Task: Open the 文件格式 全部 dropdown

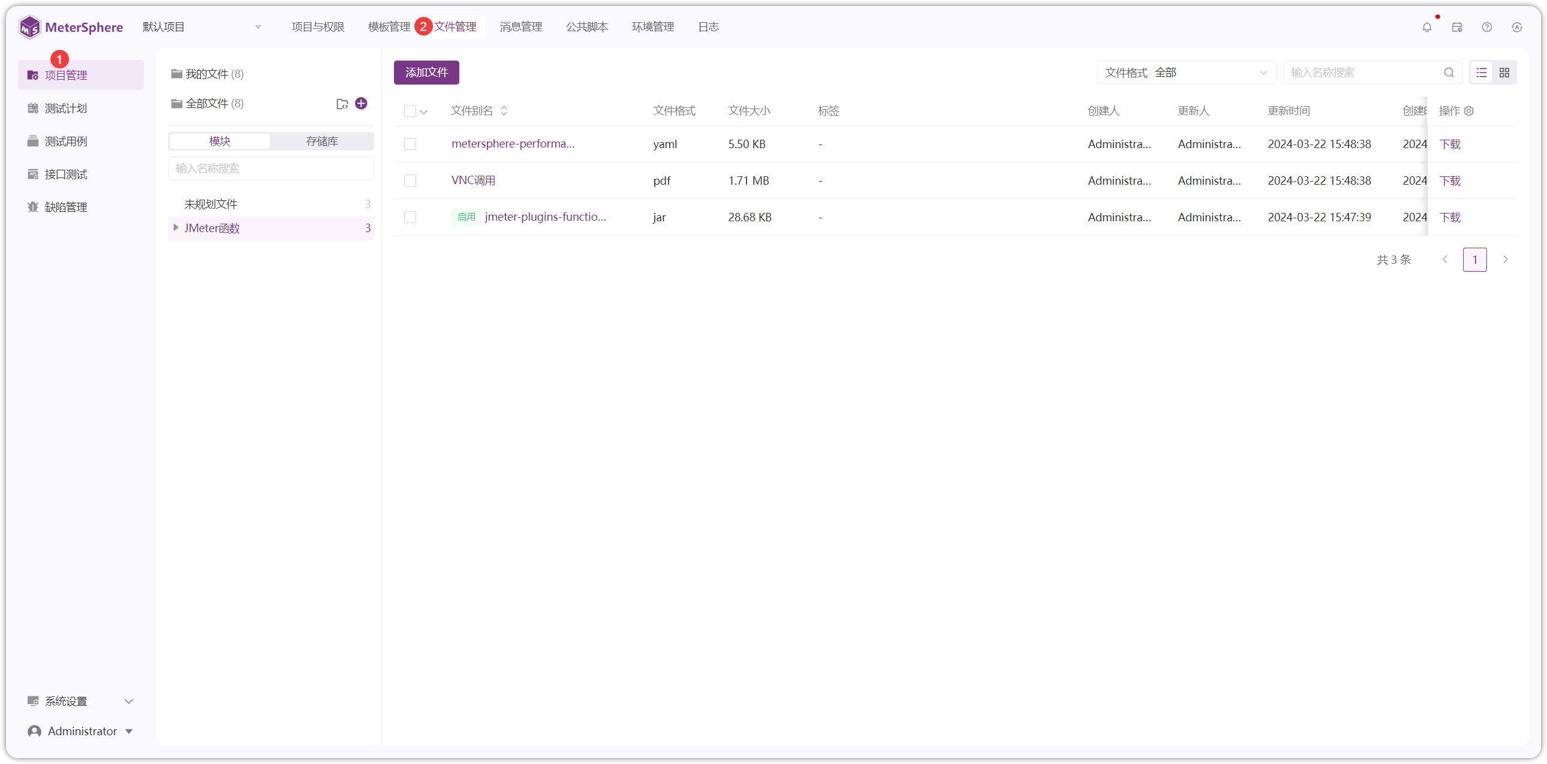Action: pyautogui.click(x=1187, y=73)
